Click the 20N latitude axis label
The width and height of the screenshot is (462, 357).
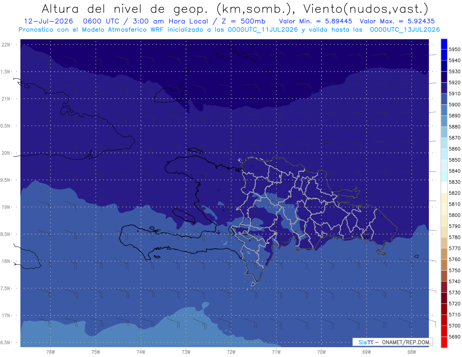[x=6, y=153]
